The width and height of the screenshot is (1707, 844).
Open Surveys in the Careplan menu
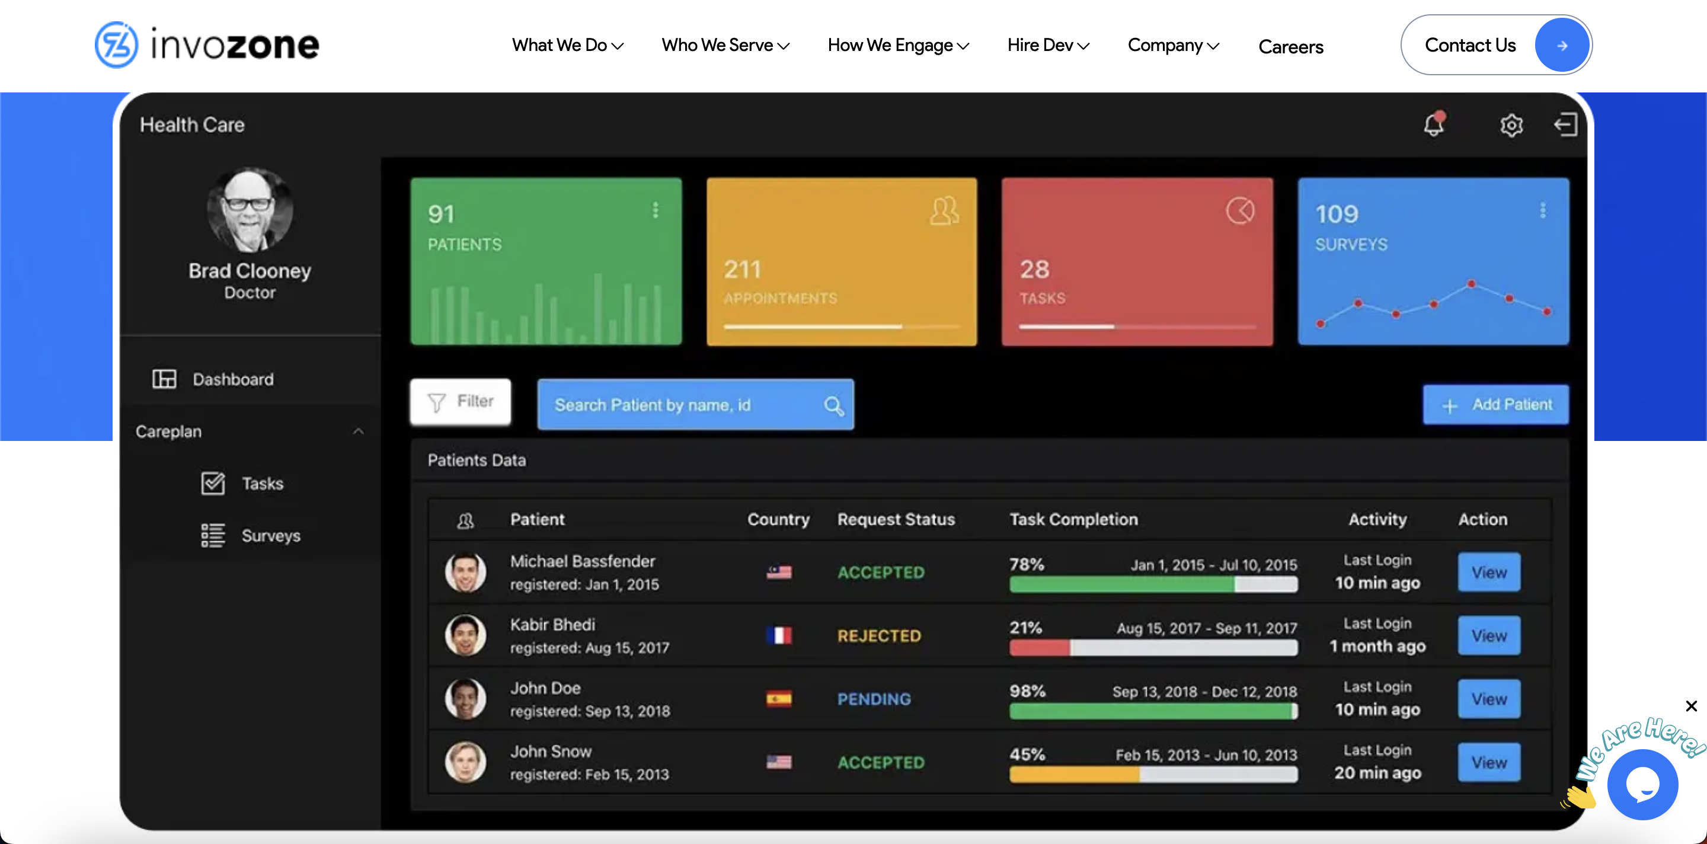point(270,535)
